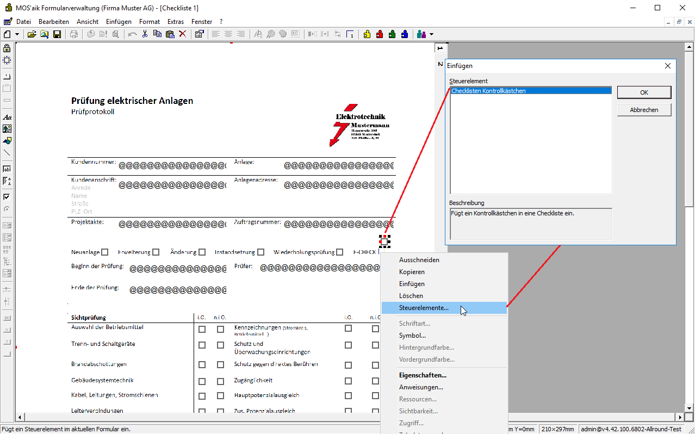The height and width of the screenshot is (434, 695).
Task: Select the padlock icon in the left toolbar
Action: coord(7,48)
